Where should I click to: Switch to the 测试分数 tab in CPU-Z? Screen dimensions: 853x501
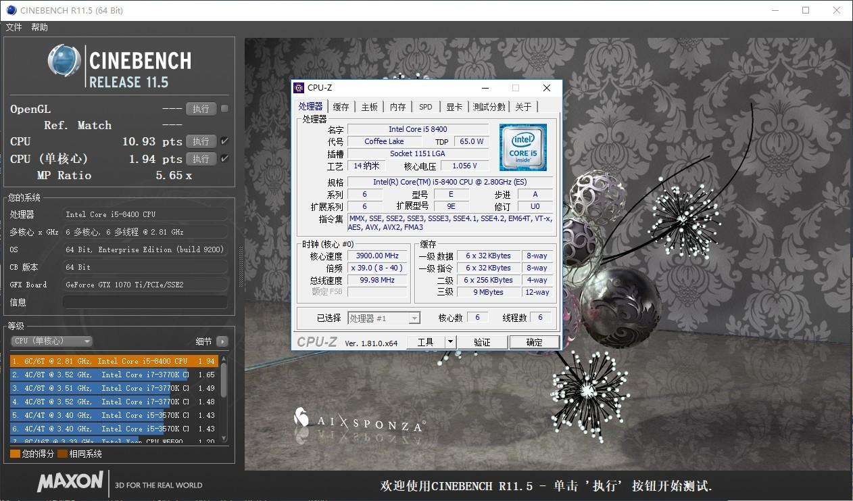489,107
